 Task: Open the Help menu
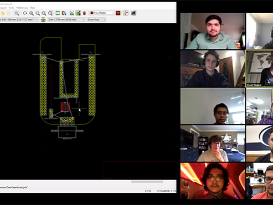[x=33, y=8]
